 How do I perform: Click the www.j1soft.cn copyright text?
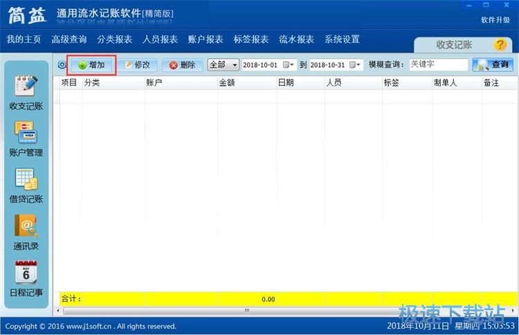(89, 327)
